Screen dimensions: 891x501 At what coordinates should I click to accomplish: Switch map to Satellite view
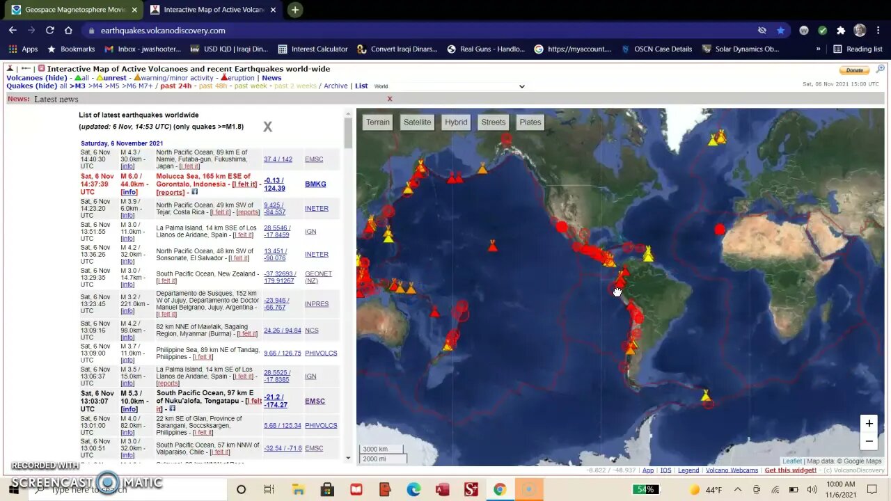click(x=418, y=122)
